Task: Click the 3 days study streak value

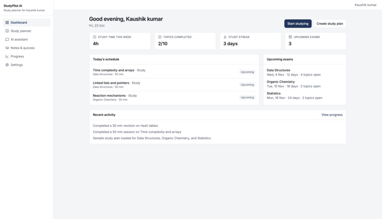Action: [230, 44]
